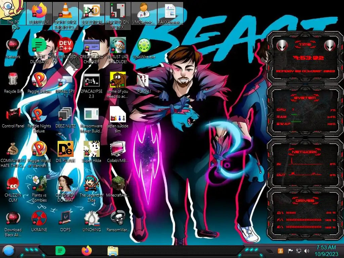This screenshot has height=258, width=344.
Task: Open the DEV C++ NEVER USED shortcut
Action: [66, 48]
